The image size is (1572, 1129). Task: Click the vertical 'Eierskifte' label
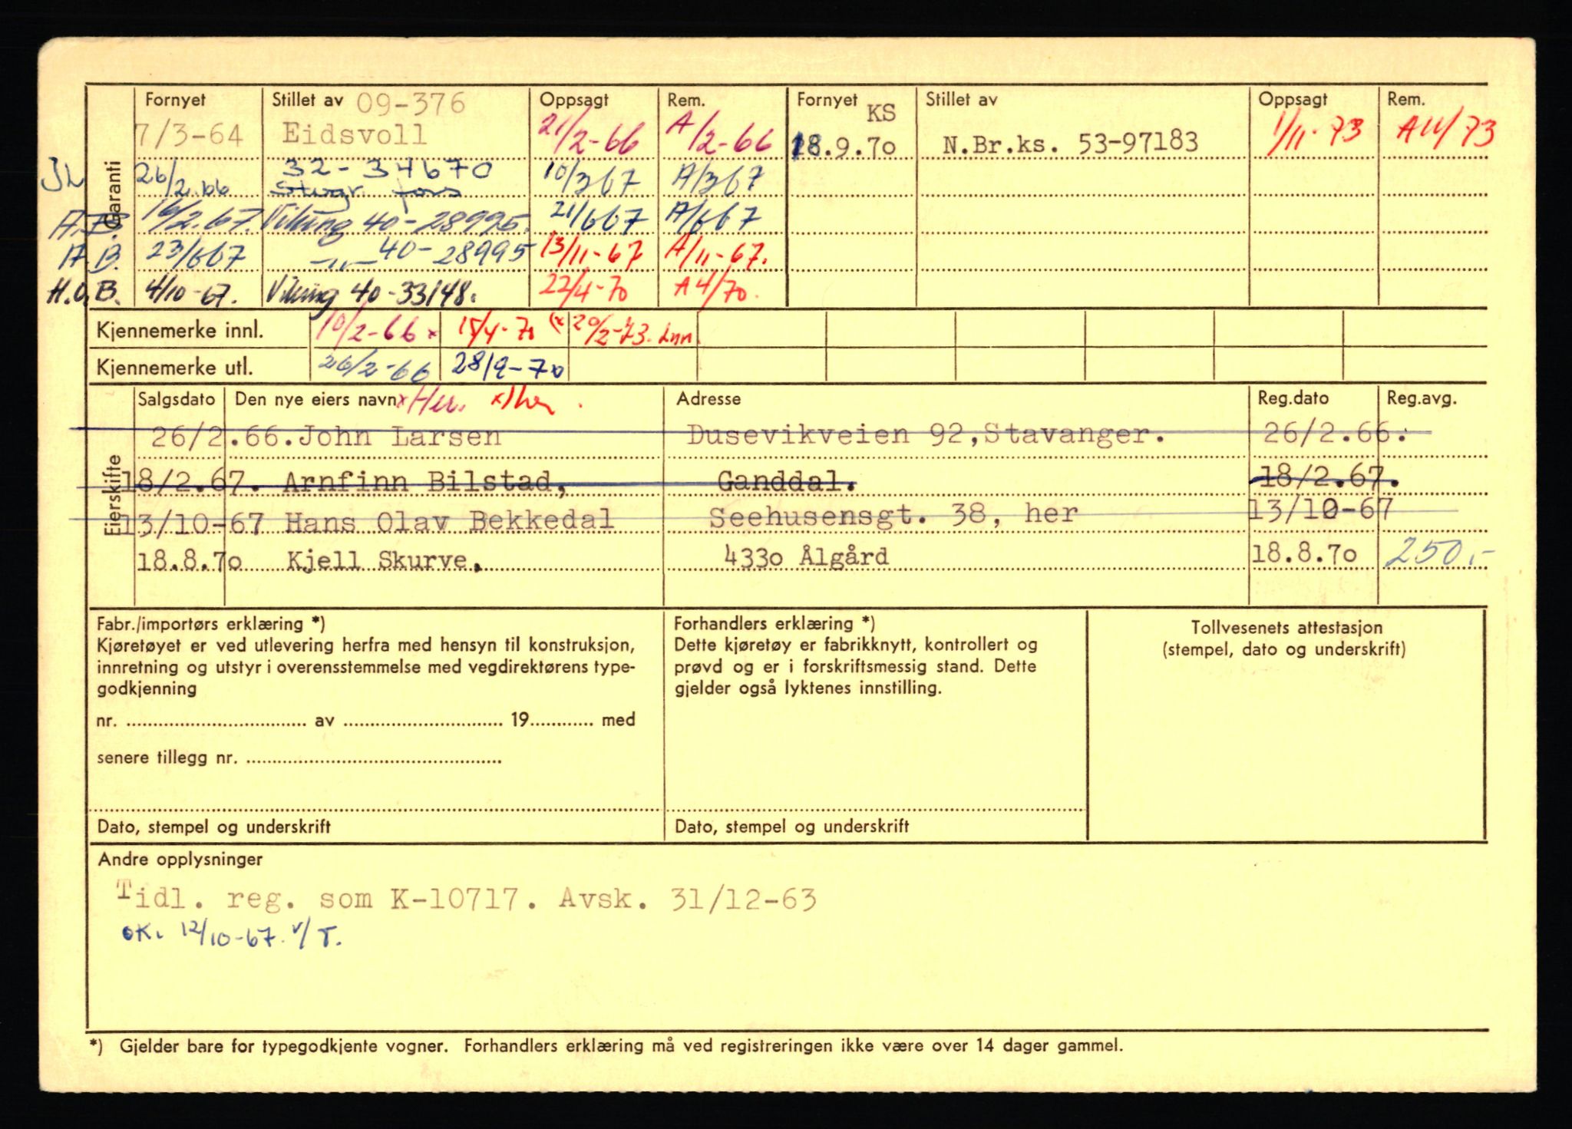coord(112,494)
